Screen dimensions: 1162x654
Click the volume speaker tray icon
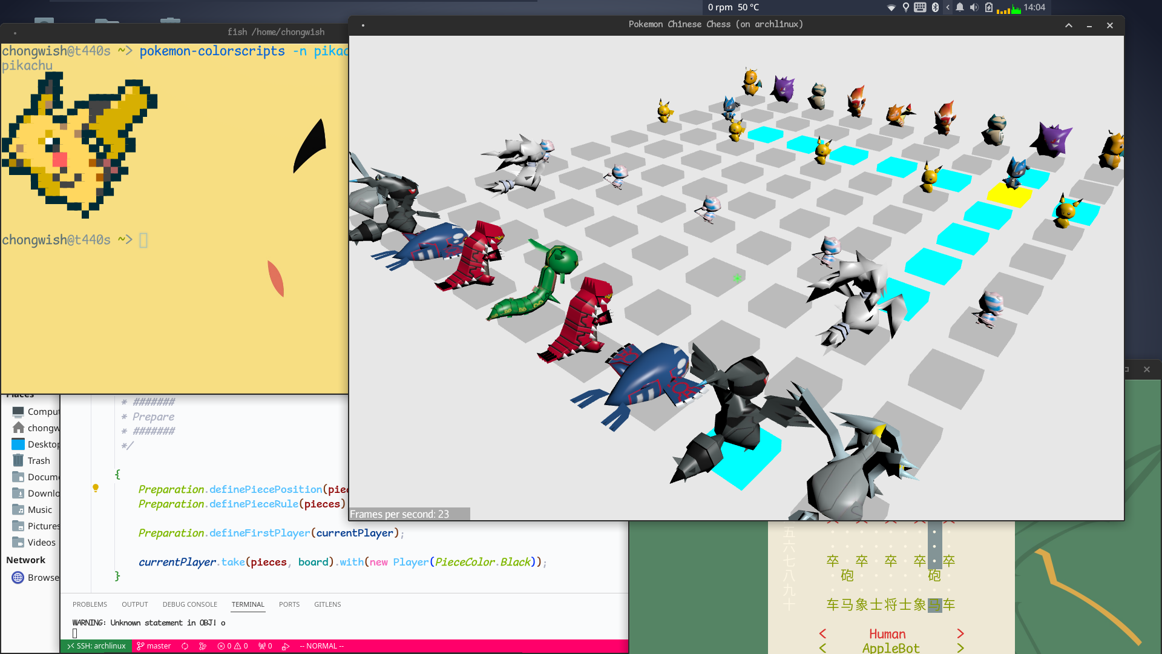(x=974, y=7)
